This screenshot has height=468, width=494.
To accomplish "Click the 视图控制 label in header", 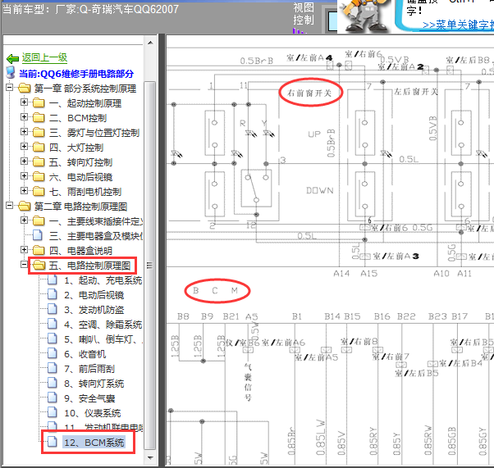I will 304,14.
